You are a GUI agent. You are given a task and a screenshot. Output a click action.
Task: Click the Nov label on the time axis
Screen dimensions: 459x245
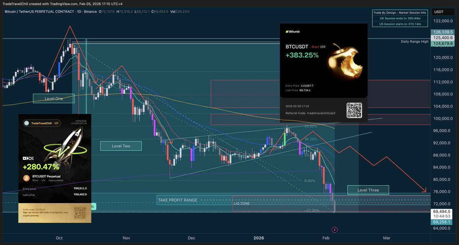coord(127,238)
